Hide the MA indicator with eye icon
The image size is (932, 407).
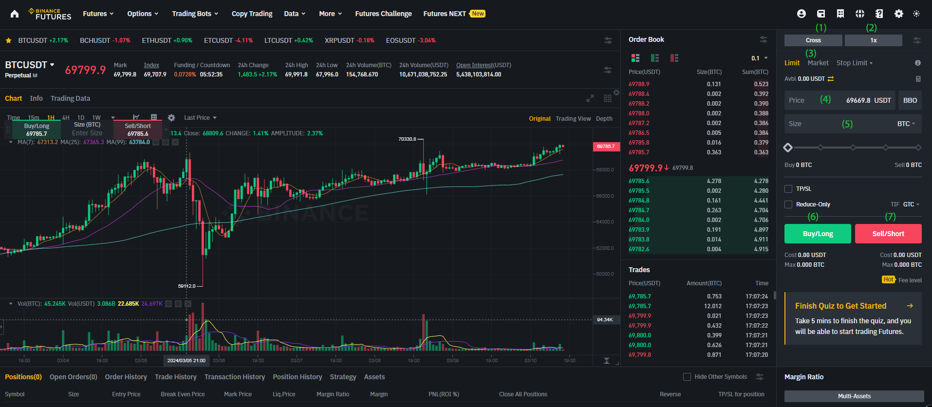click(x=156, y=142)
